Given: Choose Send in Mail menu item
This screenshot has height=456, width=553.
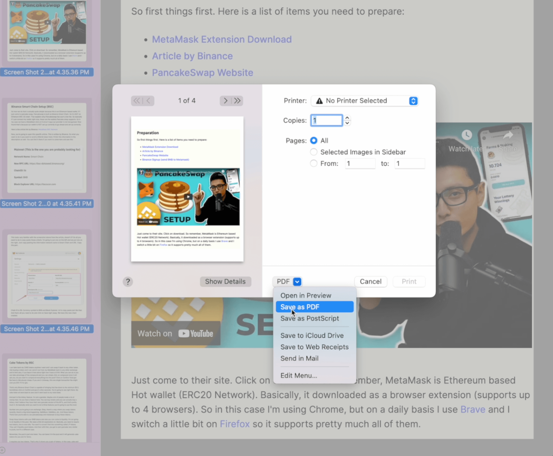Looking at the screenshot, I should [315, 358].
